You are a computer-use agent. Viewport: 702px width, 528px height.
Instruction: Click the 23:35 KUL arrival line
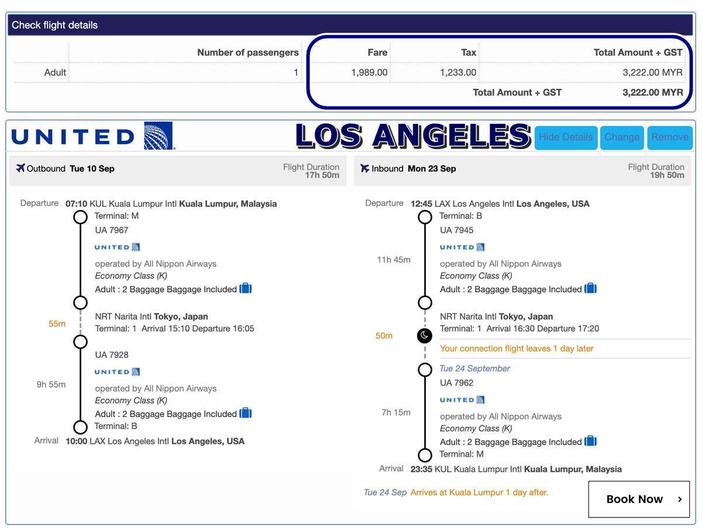[516, 470]
